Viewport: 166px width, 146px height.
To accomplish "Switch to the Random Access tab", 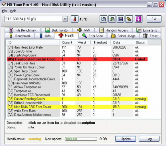I will [114, 30].
